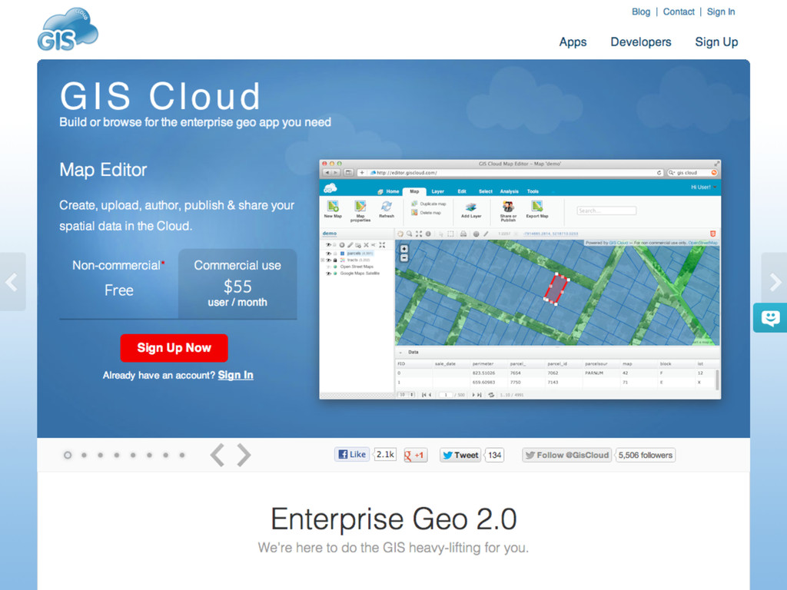This screenshot has height=590, width=787.
Task: Select the second slide indicator dot
Action: click(85, 455)
